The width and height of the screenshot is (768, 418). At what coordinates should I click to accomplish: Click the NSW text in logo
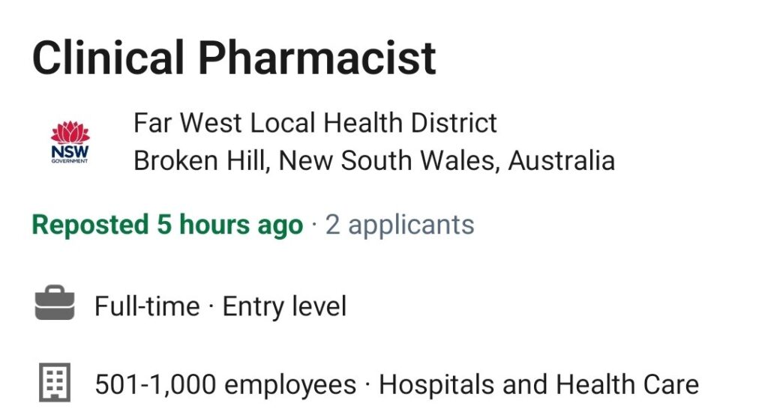70,151
